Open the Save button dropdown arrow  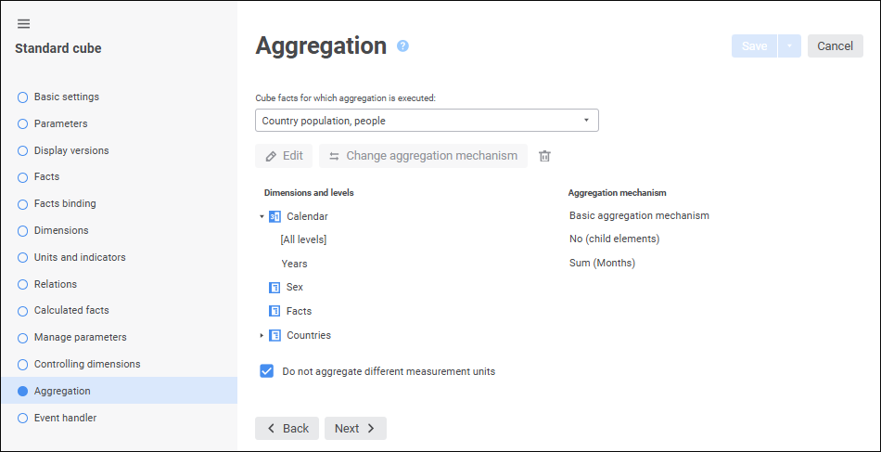[789, 46]
